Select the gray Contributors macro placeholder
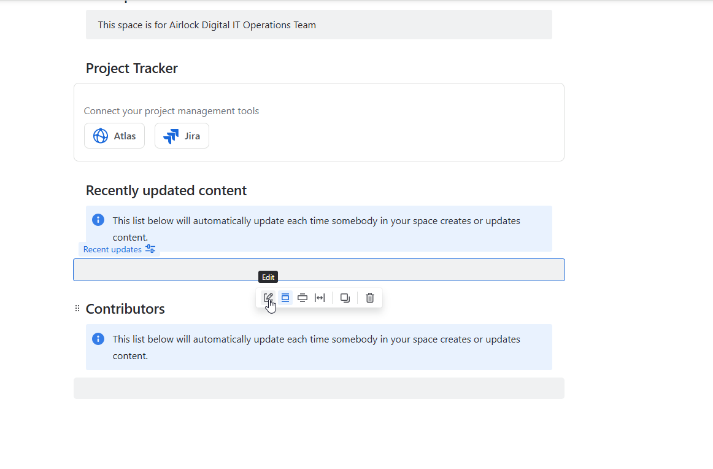This screenshot has height=469, width=713. click(318, 388)
